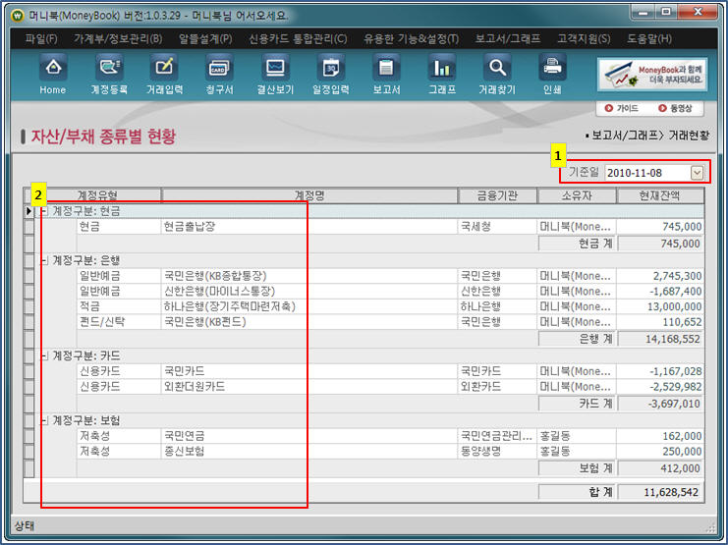Image resolution: width=728 pixels, height=545 pixels.
Task: Open 거래찾기 transaction search icon
Action: click(x=497, y=75)
